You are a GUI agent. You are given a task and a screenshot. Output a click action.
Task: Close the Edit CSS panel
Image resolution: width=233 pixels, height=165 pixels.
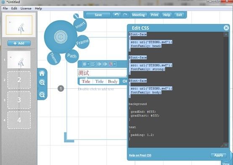pyautogui.click(x=226, y=28)
